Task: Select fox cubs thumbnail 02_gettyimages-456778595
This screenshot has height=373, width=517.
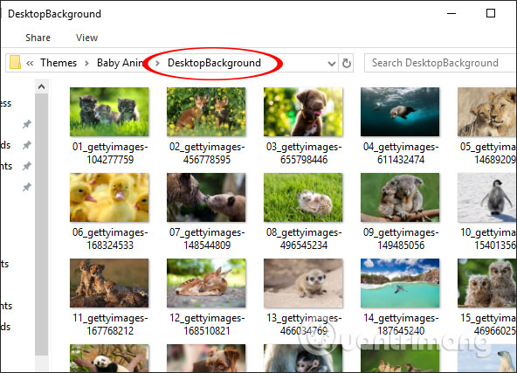Action: click(206, 112)
